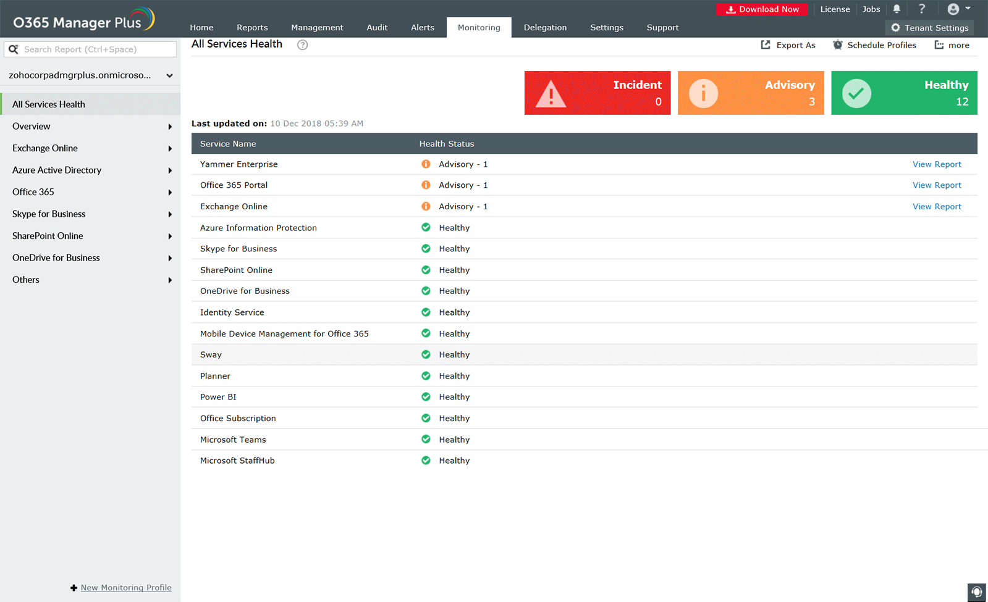Open the Settings tab
Viewport: 988px width, 602px height.
click(x=607, y=27)
